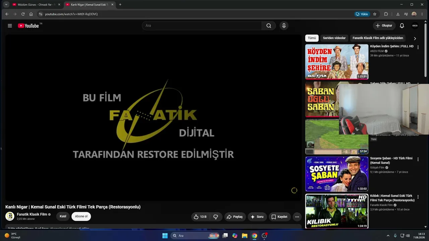429x241 pixels.
Task: Close the Kanlı Nigar tab
Action: click(112, 5)
